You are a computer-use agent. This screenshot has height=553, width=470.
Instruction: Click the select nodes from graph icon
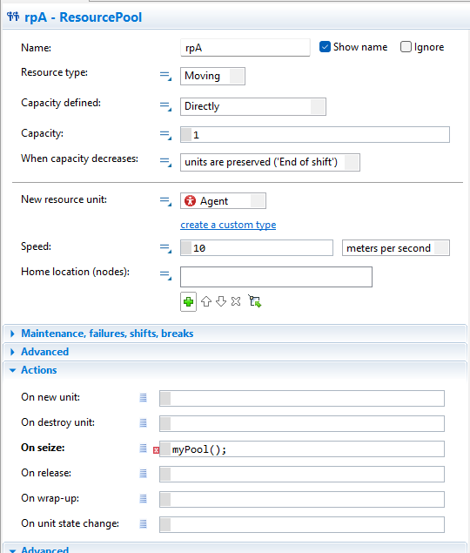tap(254, 301)
